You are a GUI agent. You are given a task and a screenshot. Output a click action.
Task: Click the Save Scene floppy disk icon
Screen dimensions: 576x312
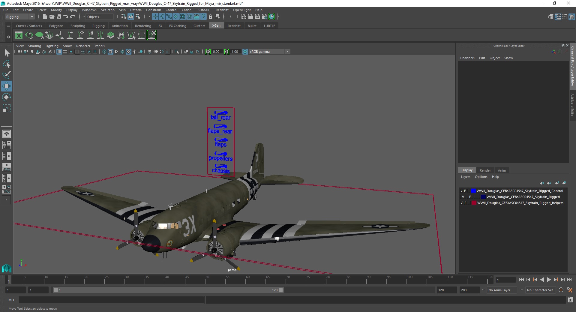(x=59, y=17)
